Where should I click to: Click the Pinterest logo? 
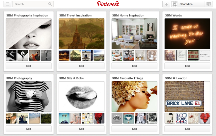pyautogui.click(x=108, y=4)
